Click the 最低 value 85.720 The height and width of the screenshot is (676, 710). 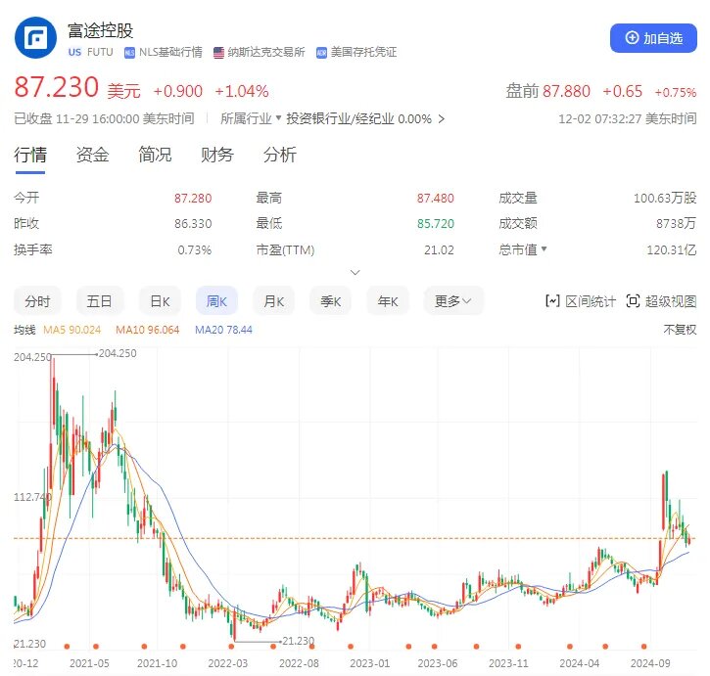(435, 223)
